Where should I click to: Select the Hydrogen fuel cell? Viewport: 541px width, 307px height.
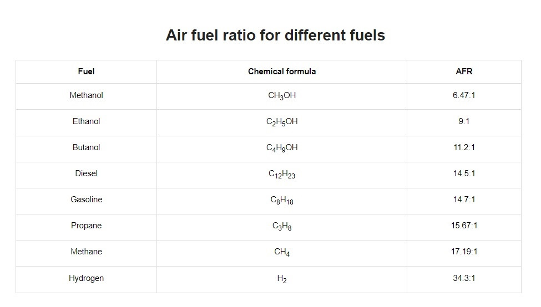point(86,278)
